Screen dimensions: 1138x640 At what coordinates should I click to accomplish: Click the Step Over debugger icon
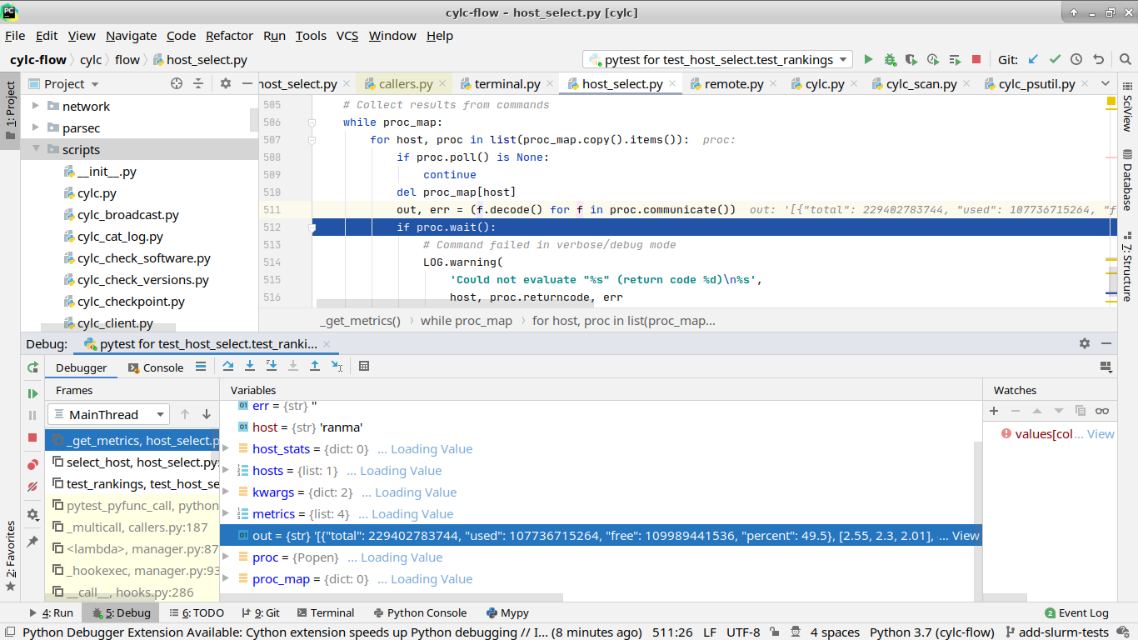228,366
